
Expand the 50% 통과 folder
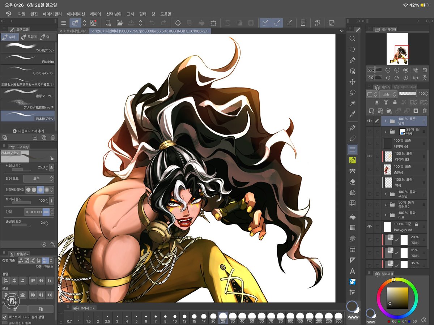point(386,205)
